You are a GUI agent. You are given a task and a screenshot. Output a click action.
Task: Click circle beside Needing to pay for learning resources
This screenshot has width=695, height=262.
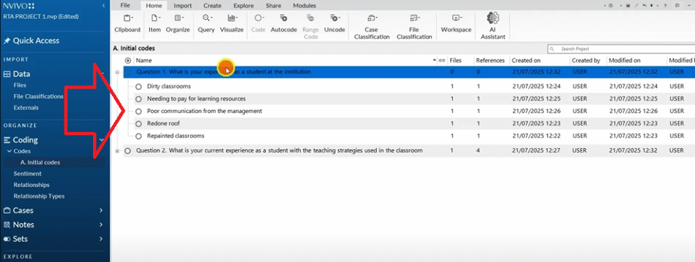[x=138, y=99]
